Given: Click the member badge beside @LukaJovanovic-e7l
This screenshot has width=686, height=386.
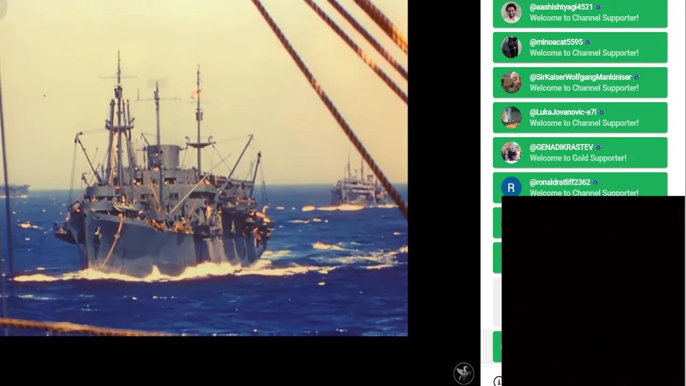Looking at the screenshot, I should pos(602,113).
